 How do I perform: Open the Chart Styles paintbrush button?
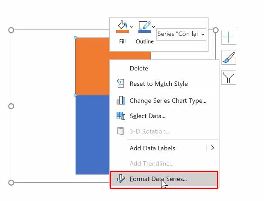(x=229, y=57)
